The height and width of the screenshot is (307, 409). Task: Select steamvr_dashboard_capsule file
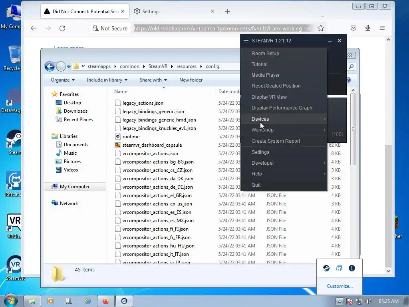pos(152,145)
